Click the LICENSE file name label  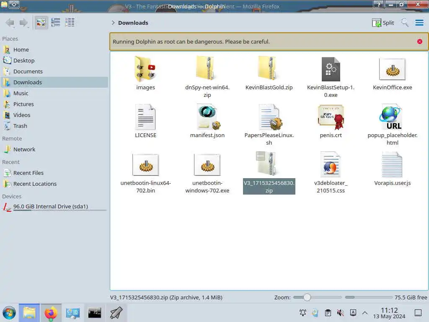tap(145, 135)
